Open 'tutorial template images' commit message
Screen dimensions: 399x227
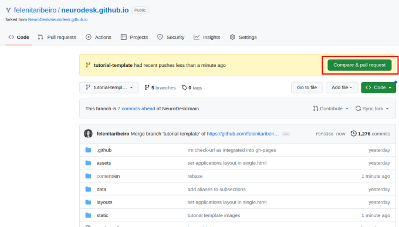[214, 215]
